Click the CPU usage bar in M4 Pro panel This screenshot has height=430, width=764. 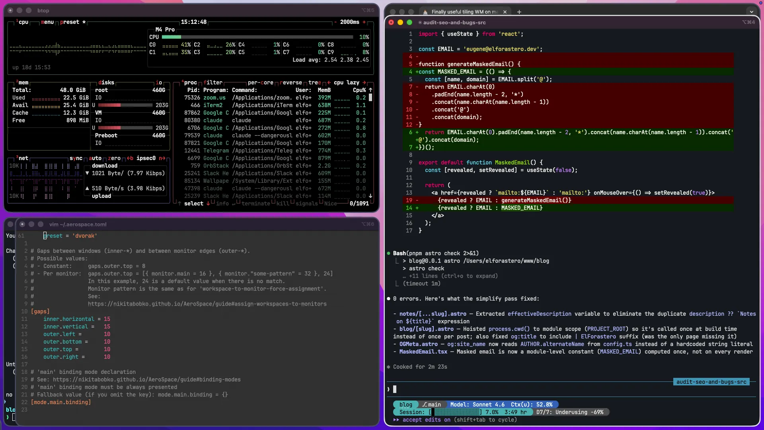pyautogui.click(x=257, y=37)
